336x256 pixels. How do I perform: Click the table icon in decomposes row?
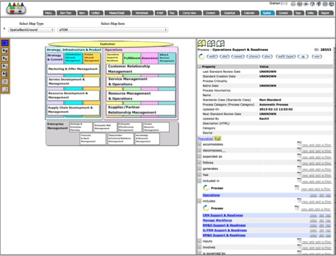[x=299, y=150]
